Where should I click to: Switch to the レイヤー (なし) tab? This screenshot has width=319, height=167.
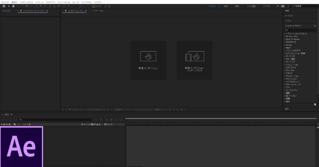tap(98, 11)
